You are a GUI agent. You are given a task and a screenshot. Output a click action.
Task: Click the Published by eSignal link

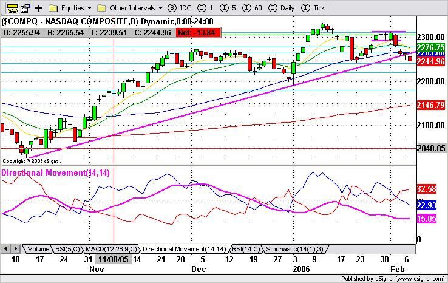point(393,278)
